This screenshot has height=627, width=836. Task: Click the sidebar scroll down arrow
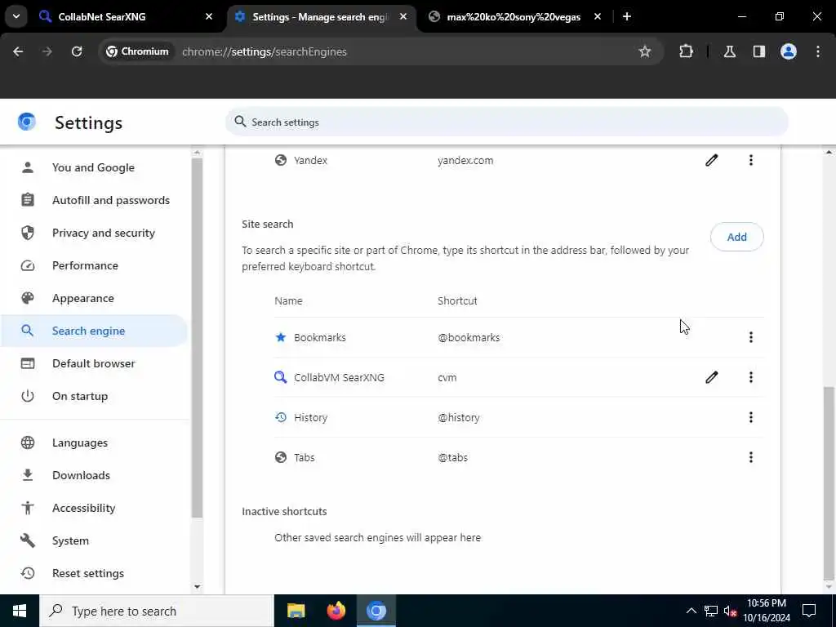tap(198, 587)
